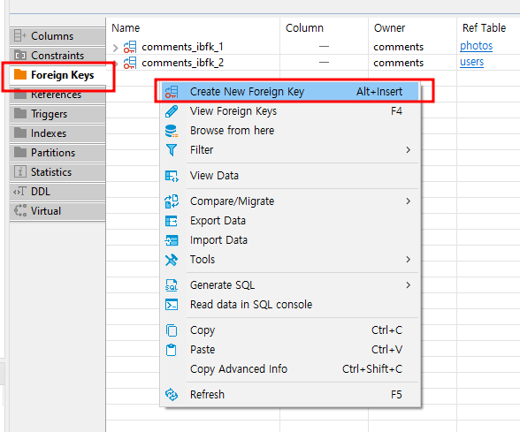The image size is (520, 432).
Task: Open the Foreign Keys tab
Action: (57, 75)
